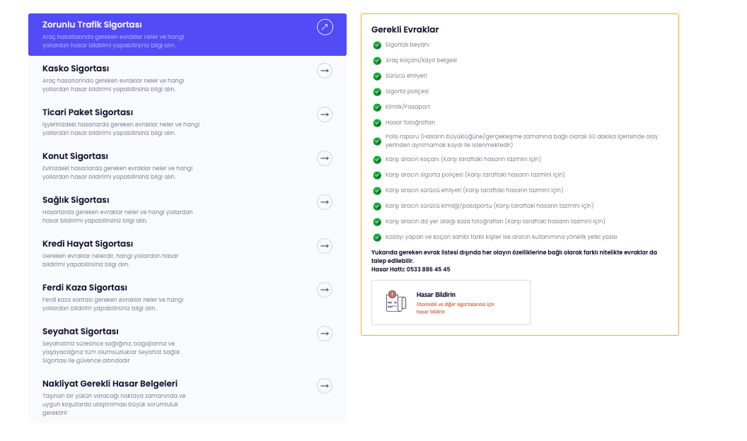The image size is (747, 441).
Task: Click the arrow icon for Ticari Paket Sigortası
Action: [x=325, y=114]
